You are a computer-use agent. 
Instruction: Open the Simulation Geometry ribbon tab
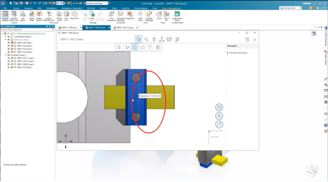[72, 8]
